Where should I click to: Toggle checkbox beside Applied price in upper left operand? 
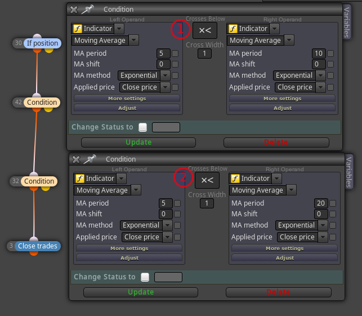tap(175, 87)
